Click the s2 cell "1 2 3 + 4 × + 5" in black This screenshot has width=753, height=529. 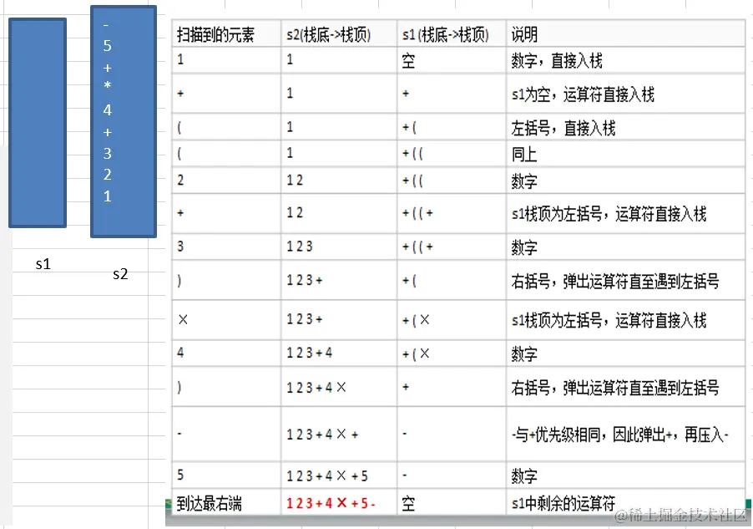pyautogui.click(x=339, y=476)
